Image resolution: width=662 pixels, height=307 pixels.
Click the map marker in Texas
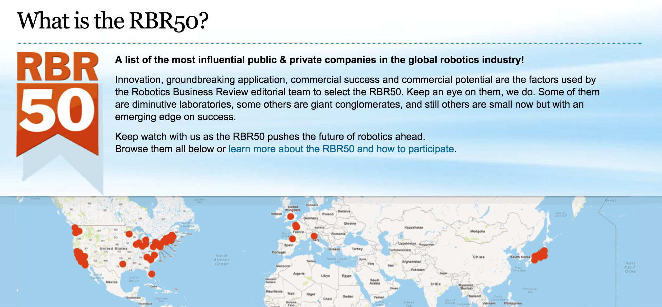[x=123, y=264]
